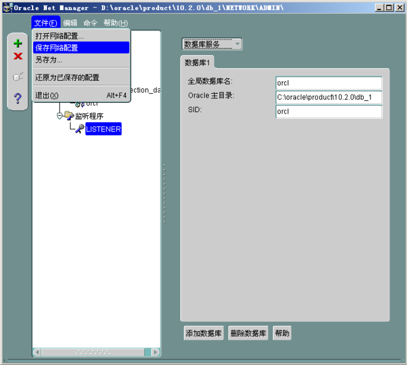The image size is (407, 365).
Task: Collapse the 监听程序 tree node
Action: [59, 116]
